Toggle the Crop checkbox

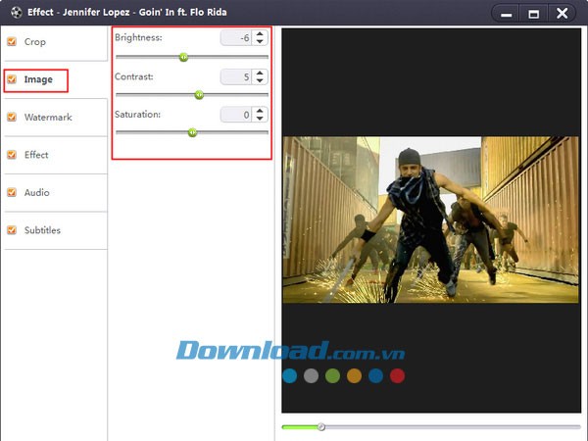click(x=12, y=41)
